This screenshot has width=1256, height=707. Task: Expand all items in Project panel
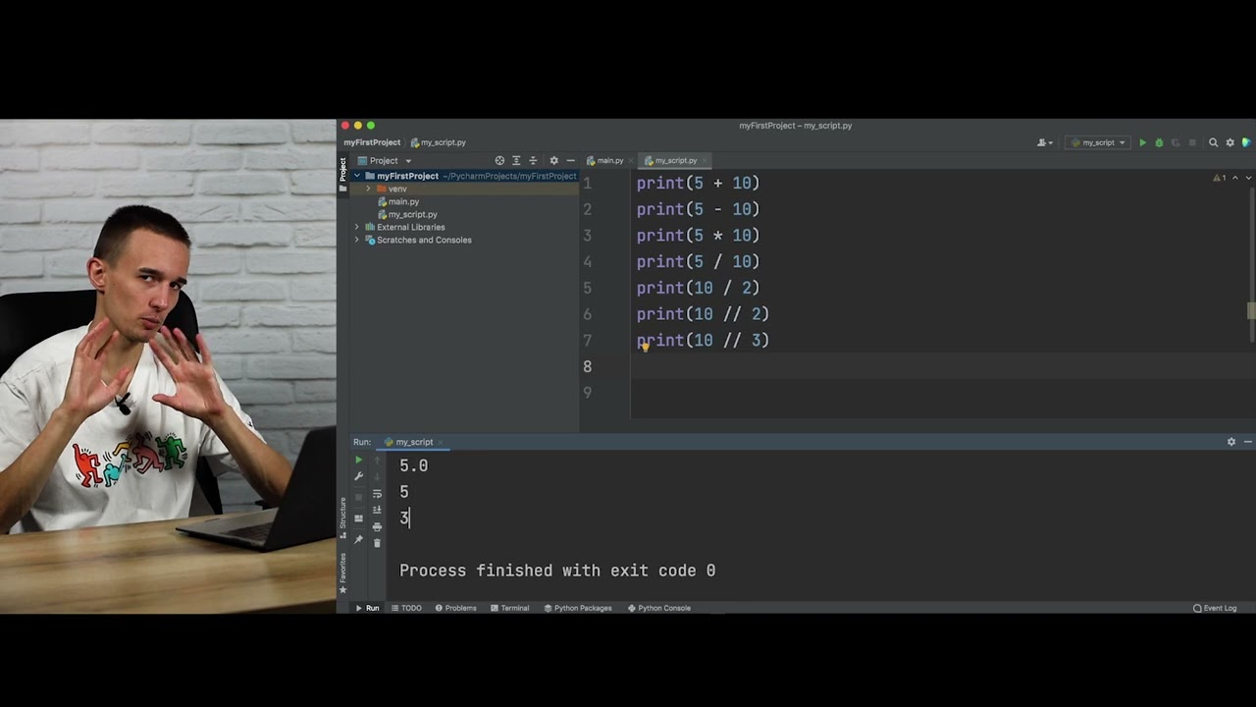click(516, 160)
